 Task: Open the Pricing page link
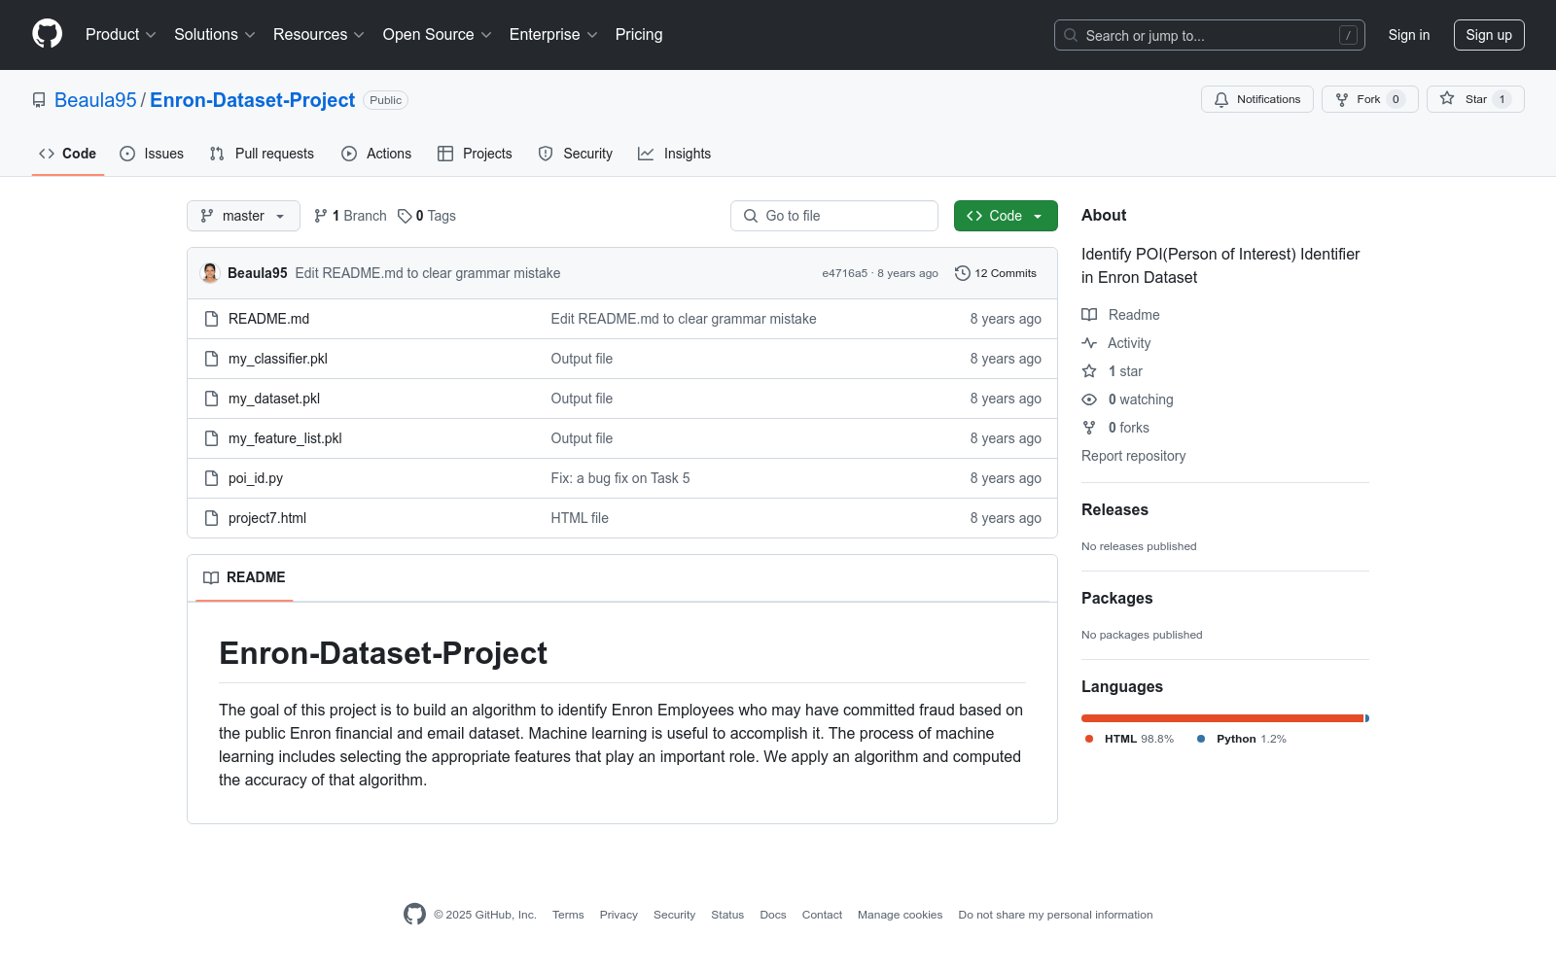pos(639,35)
